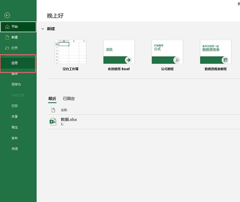Click the 新建 section heading
Image resolution: width=240 pixels, height=202 pixels.
pyautogui.click(x=51, y=29)
